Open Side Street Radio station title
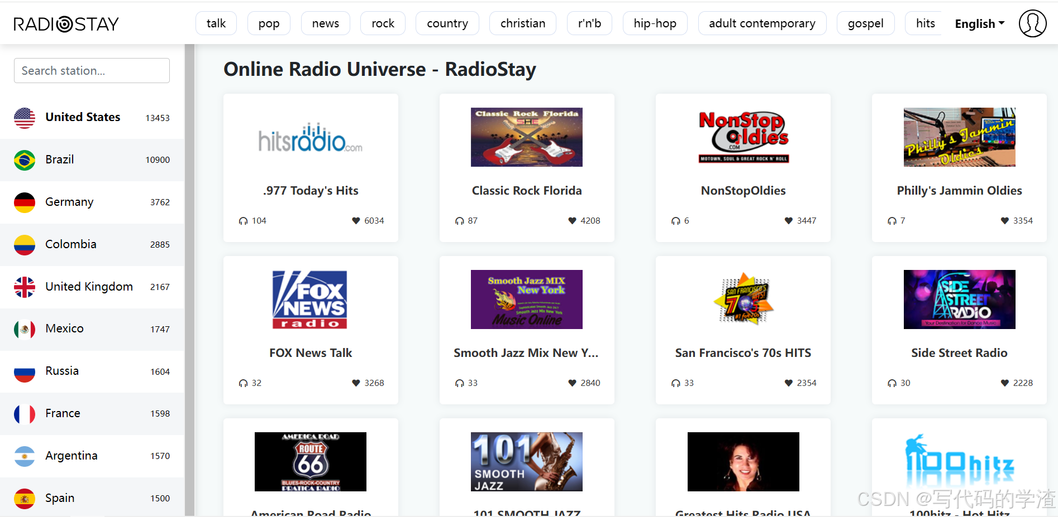 pos(959,353)
